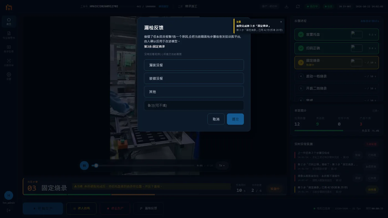Pick the 其他 reason option
Image resolution: width=388 pixels, height=218 pixels.
(194, 92)
